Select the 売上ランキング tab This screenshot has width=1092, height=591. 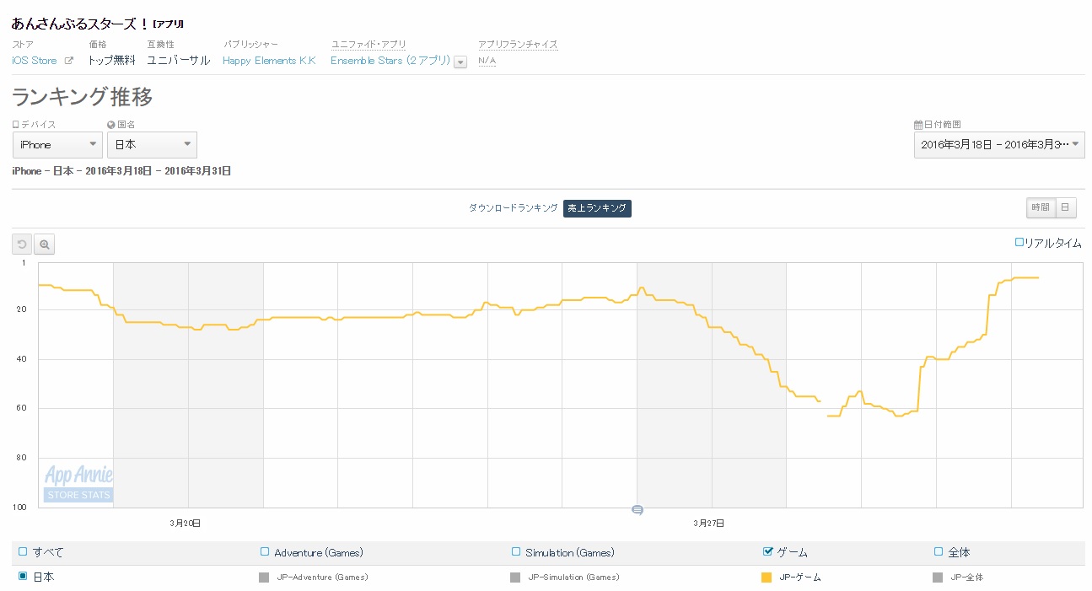click(597, 208)
